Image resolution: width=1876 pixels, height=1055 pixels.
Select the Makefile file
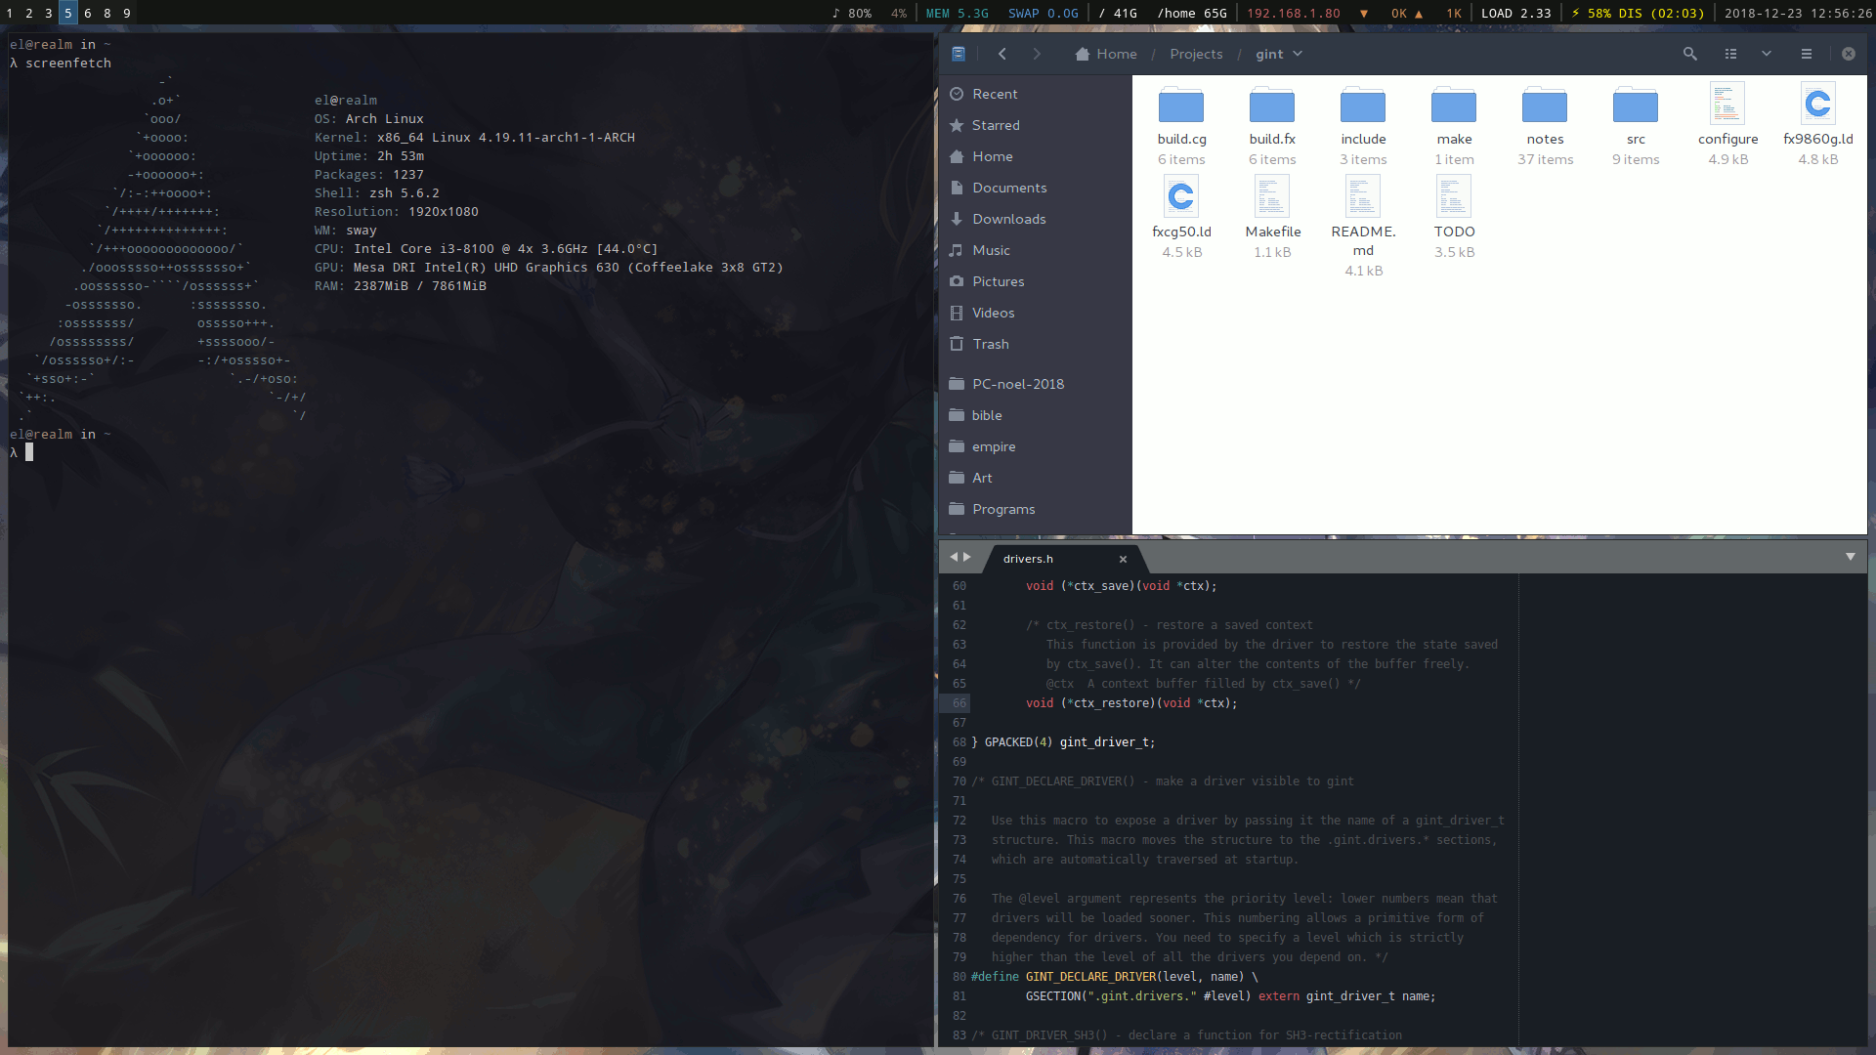click(x=1272, y=217)
